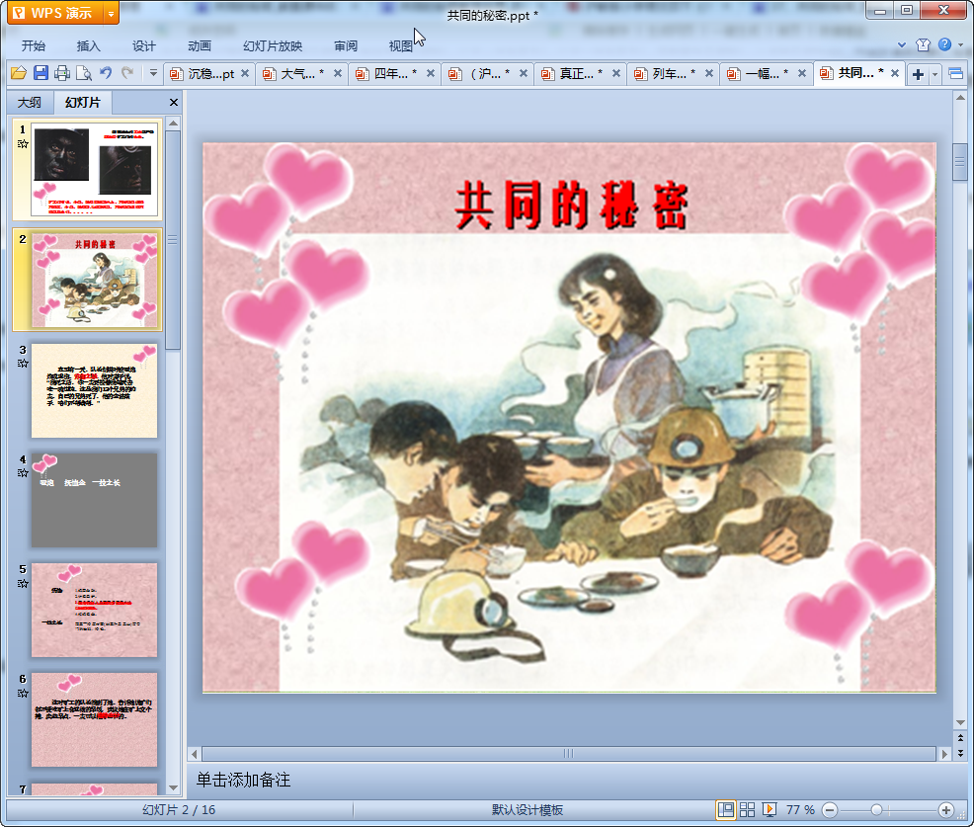Screen dimensions: 974x827
Task: Save the presentation with the floppy icon
Action: (x=41, y=73)
